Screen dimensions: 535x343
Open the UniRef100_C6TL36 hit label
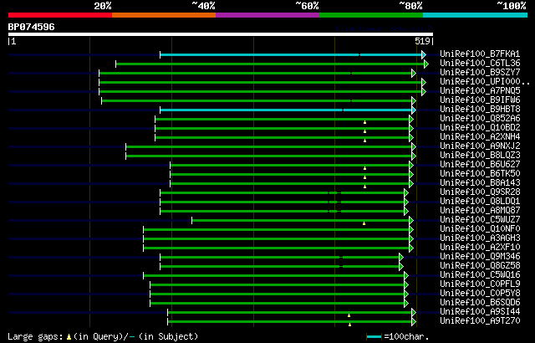(480, 63)
